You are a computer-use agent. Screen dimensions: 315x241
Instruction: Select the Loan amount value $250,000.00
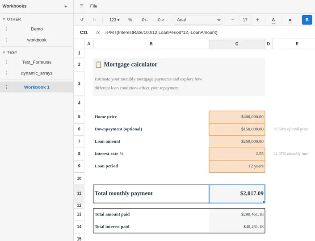point(237,141)
